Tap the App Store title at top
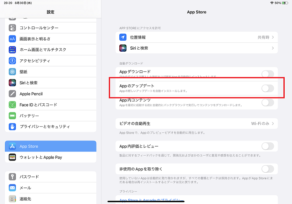 197,12
